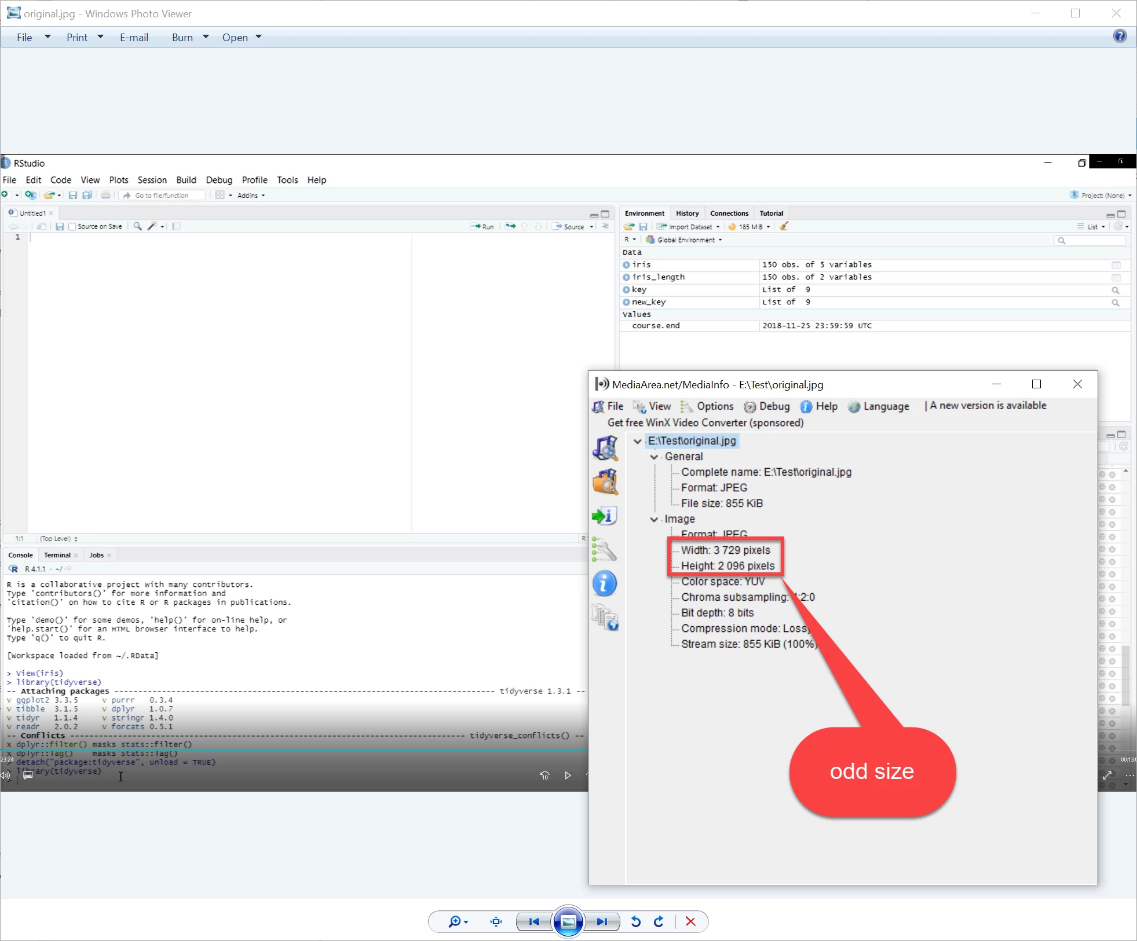Viewport: 1137px width, 941px height.
Task: Toggle Source on Save checkbox
Action: pos(72,226)
